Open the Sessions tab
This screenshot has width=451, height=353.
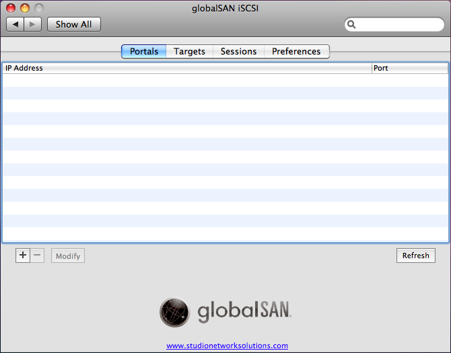pyautogui.click(x=238, y=51)
